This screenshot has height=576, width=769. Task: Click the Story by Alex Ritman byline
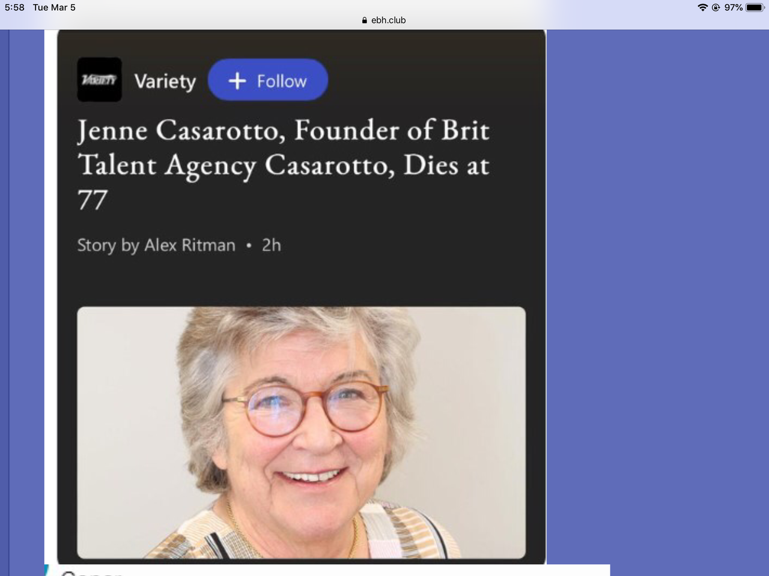click(x=156, y=245)
